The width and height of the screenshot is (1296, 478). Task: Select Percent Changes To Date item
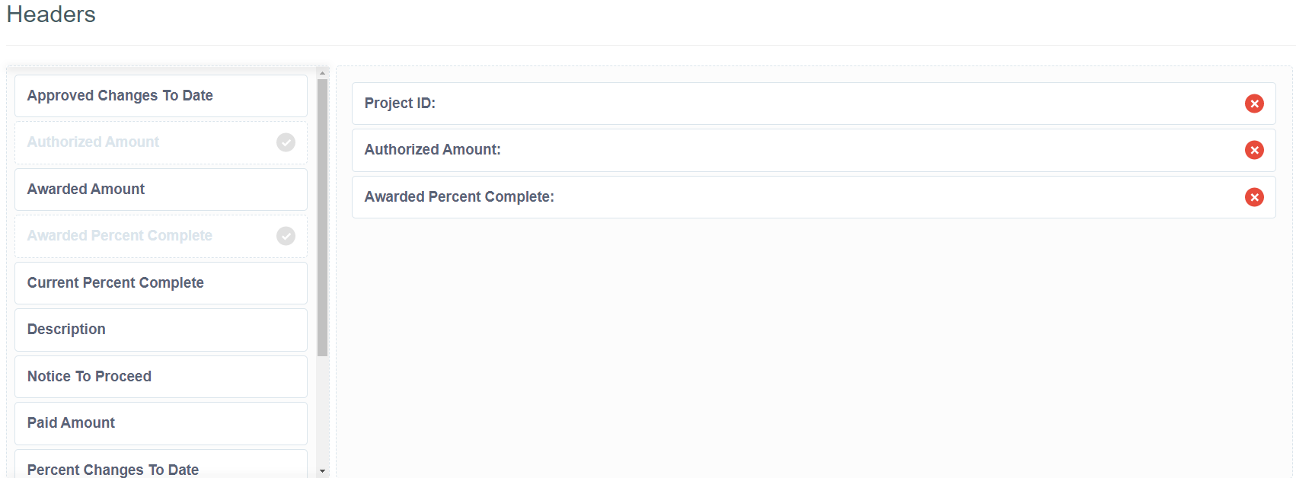click(x=161, y=468)
